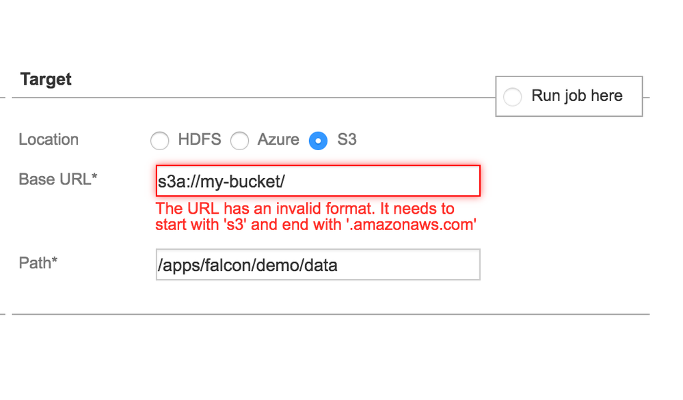Enable the Run job here radio

coord(512,97)
